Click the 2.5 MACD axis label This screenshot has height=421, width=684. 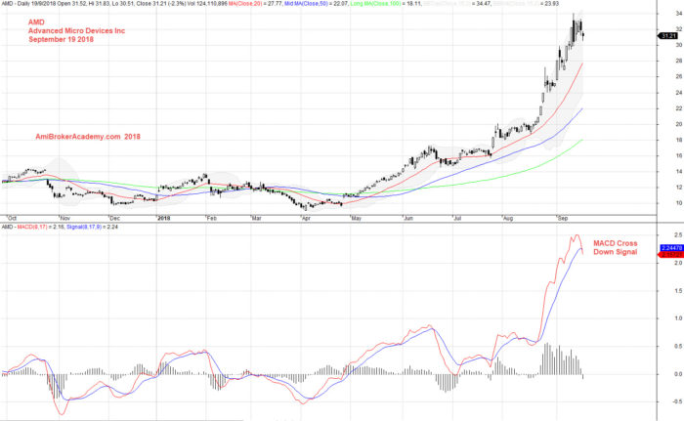678,235
